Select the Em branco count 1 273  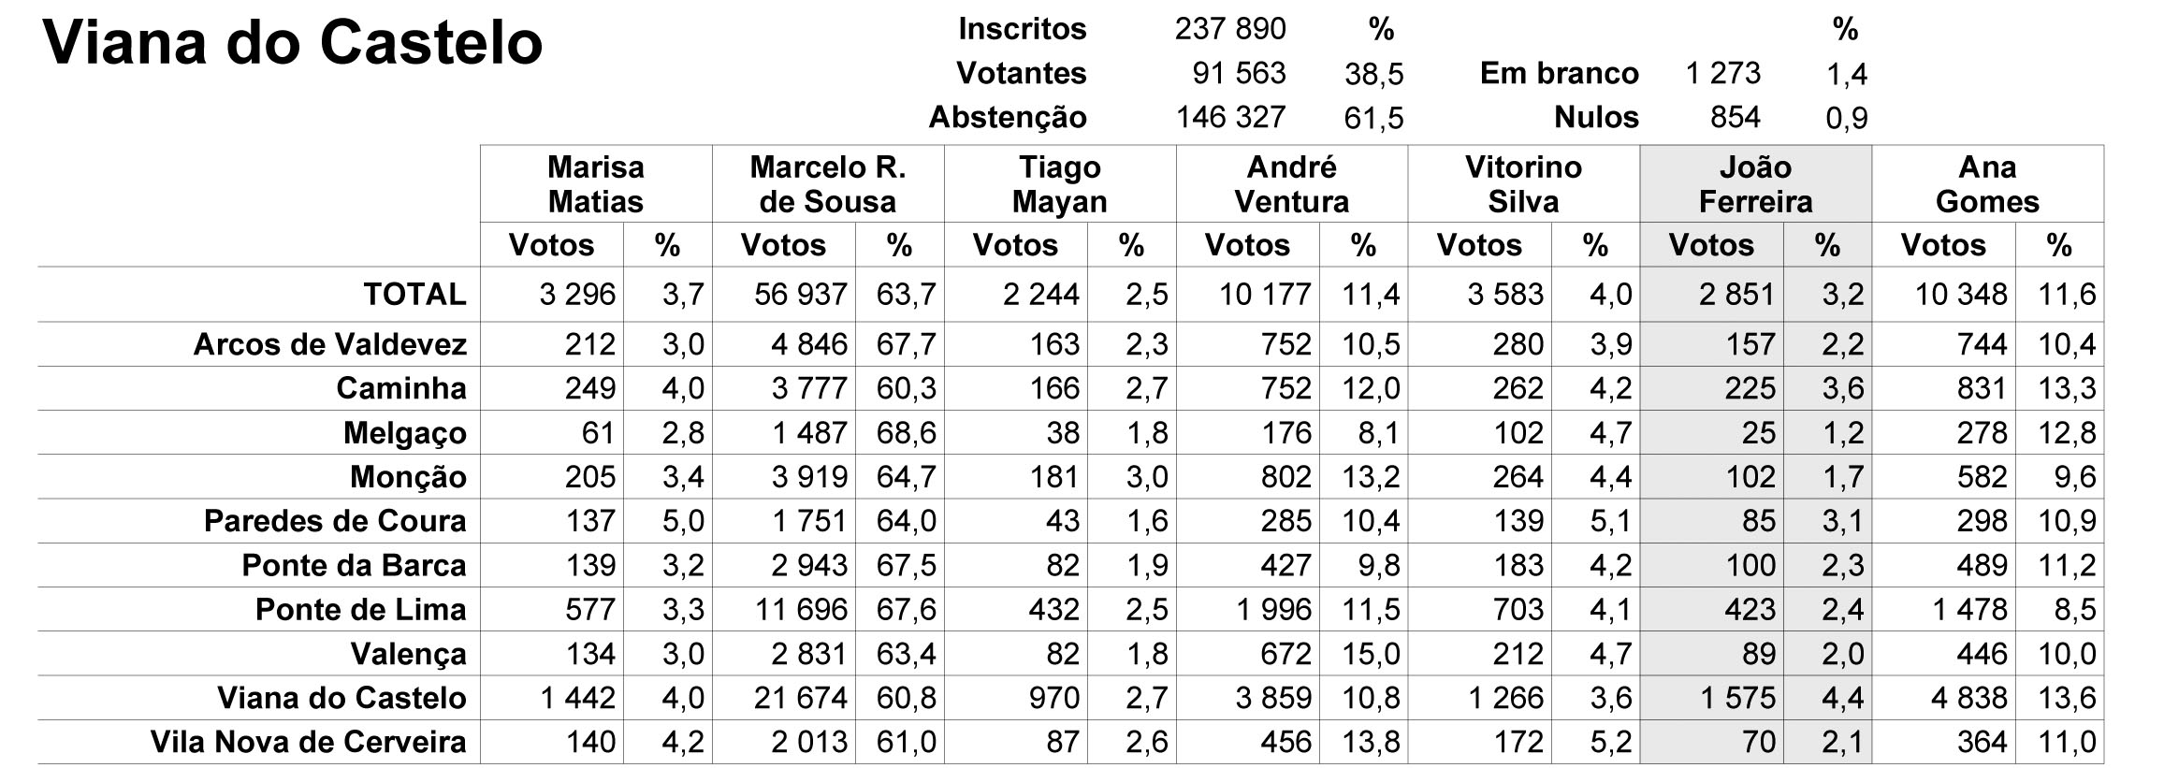pyautogui.click(x=1723, y=73)
